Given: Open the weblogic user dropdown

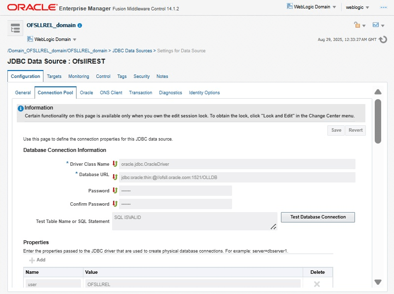Looking at the screenshot, I should [x=357, y=7].
